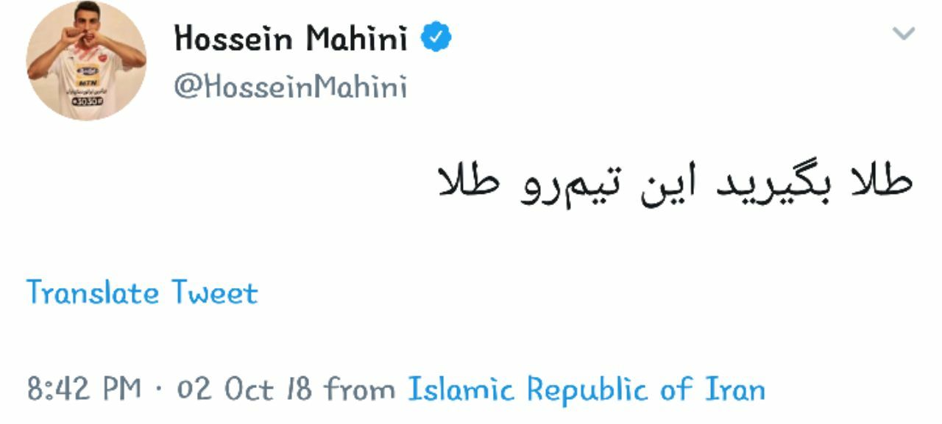Viewport: 942px width, 424px height.
Task: Click the Translate Tweet link
Action: (x=142, y=293)
